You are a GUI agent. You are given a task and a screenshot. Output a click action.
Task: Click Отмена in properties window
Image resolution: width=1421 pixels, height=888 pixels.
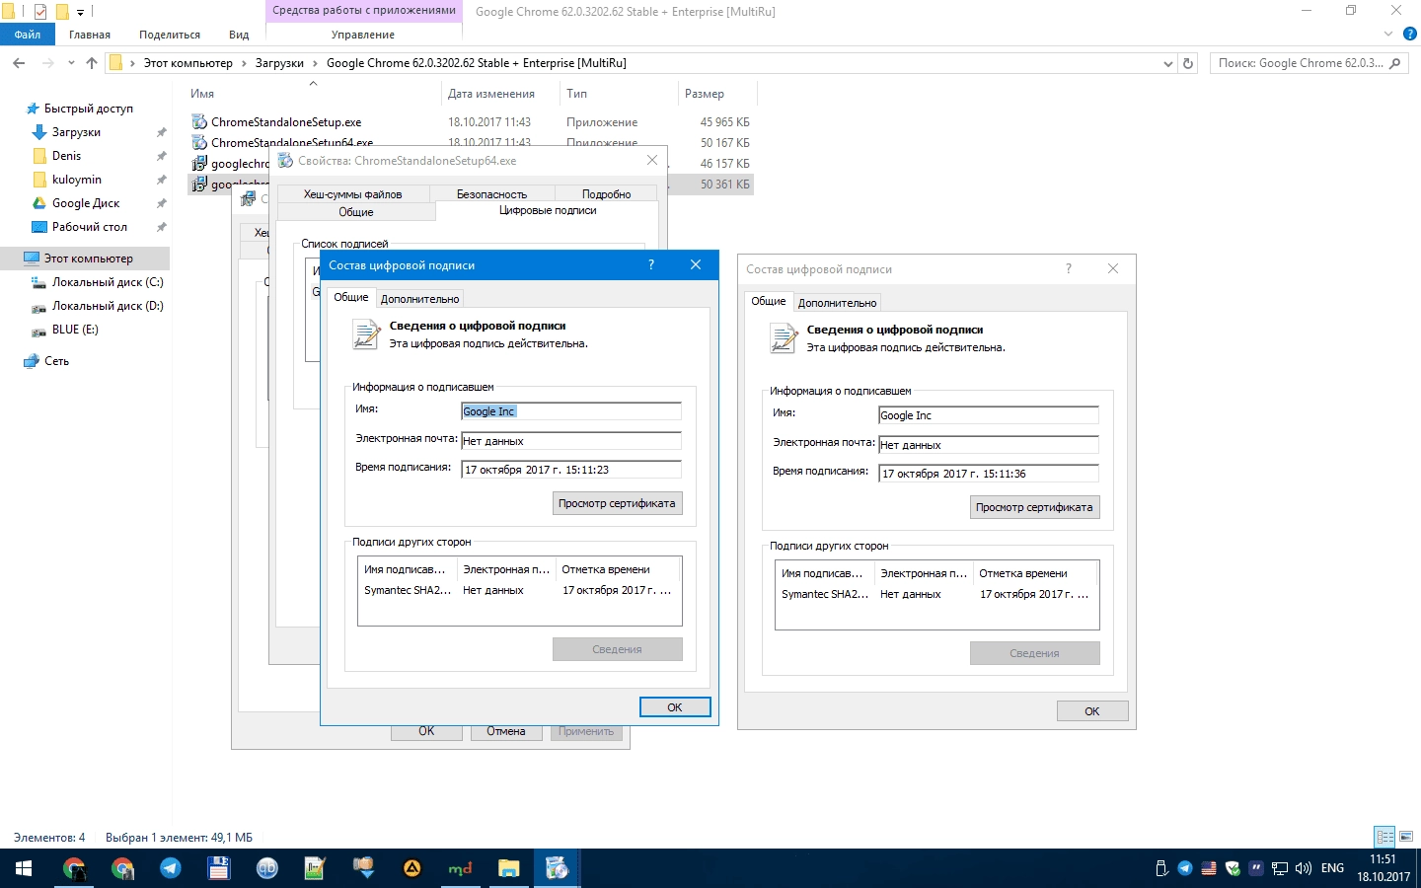click(505, 732)
